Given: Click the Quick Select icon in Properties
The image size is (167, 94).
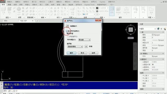Looking at the screenshot, I should [165, 29].
